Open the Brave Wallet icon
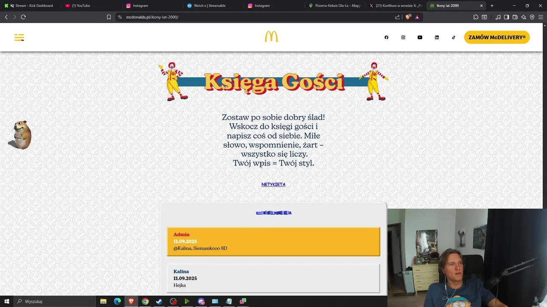This screenshot has width=547, height=307. click(515, 17)
